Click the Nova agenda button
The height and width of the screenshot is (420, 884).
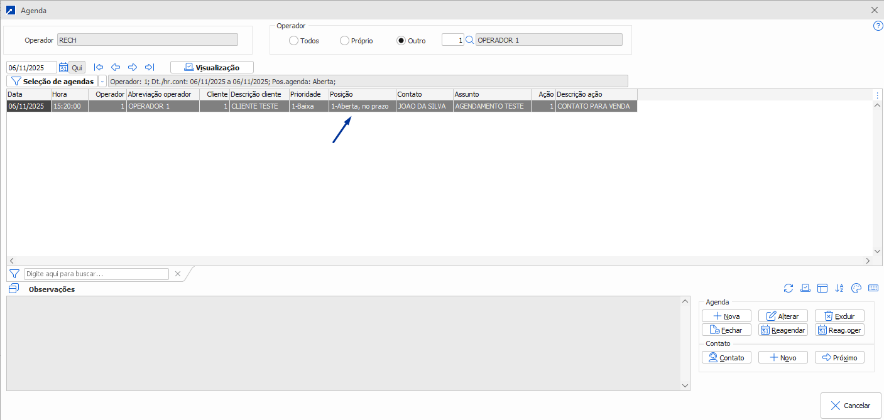[x=726, y=316]
